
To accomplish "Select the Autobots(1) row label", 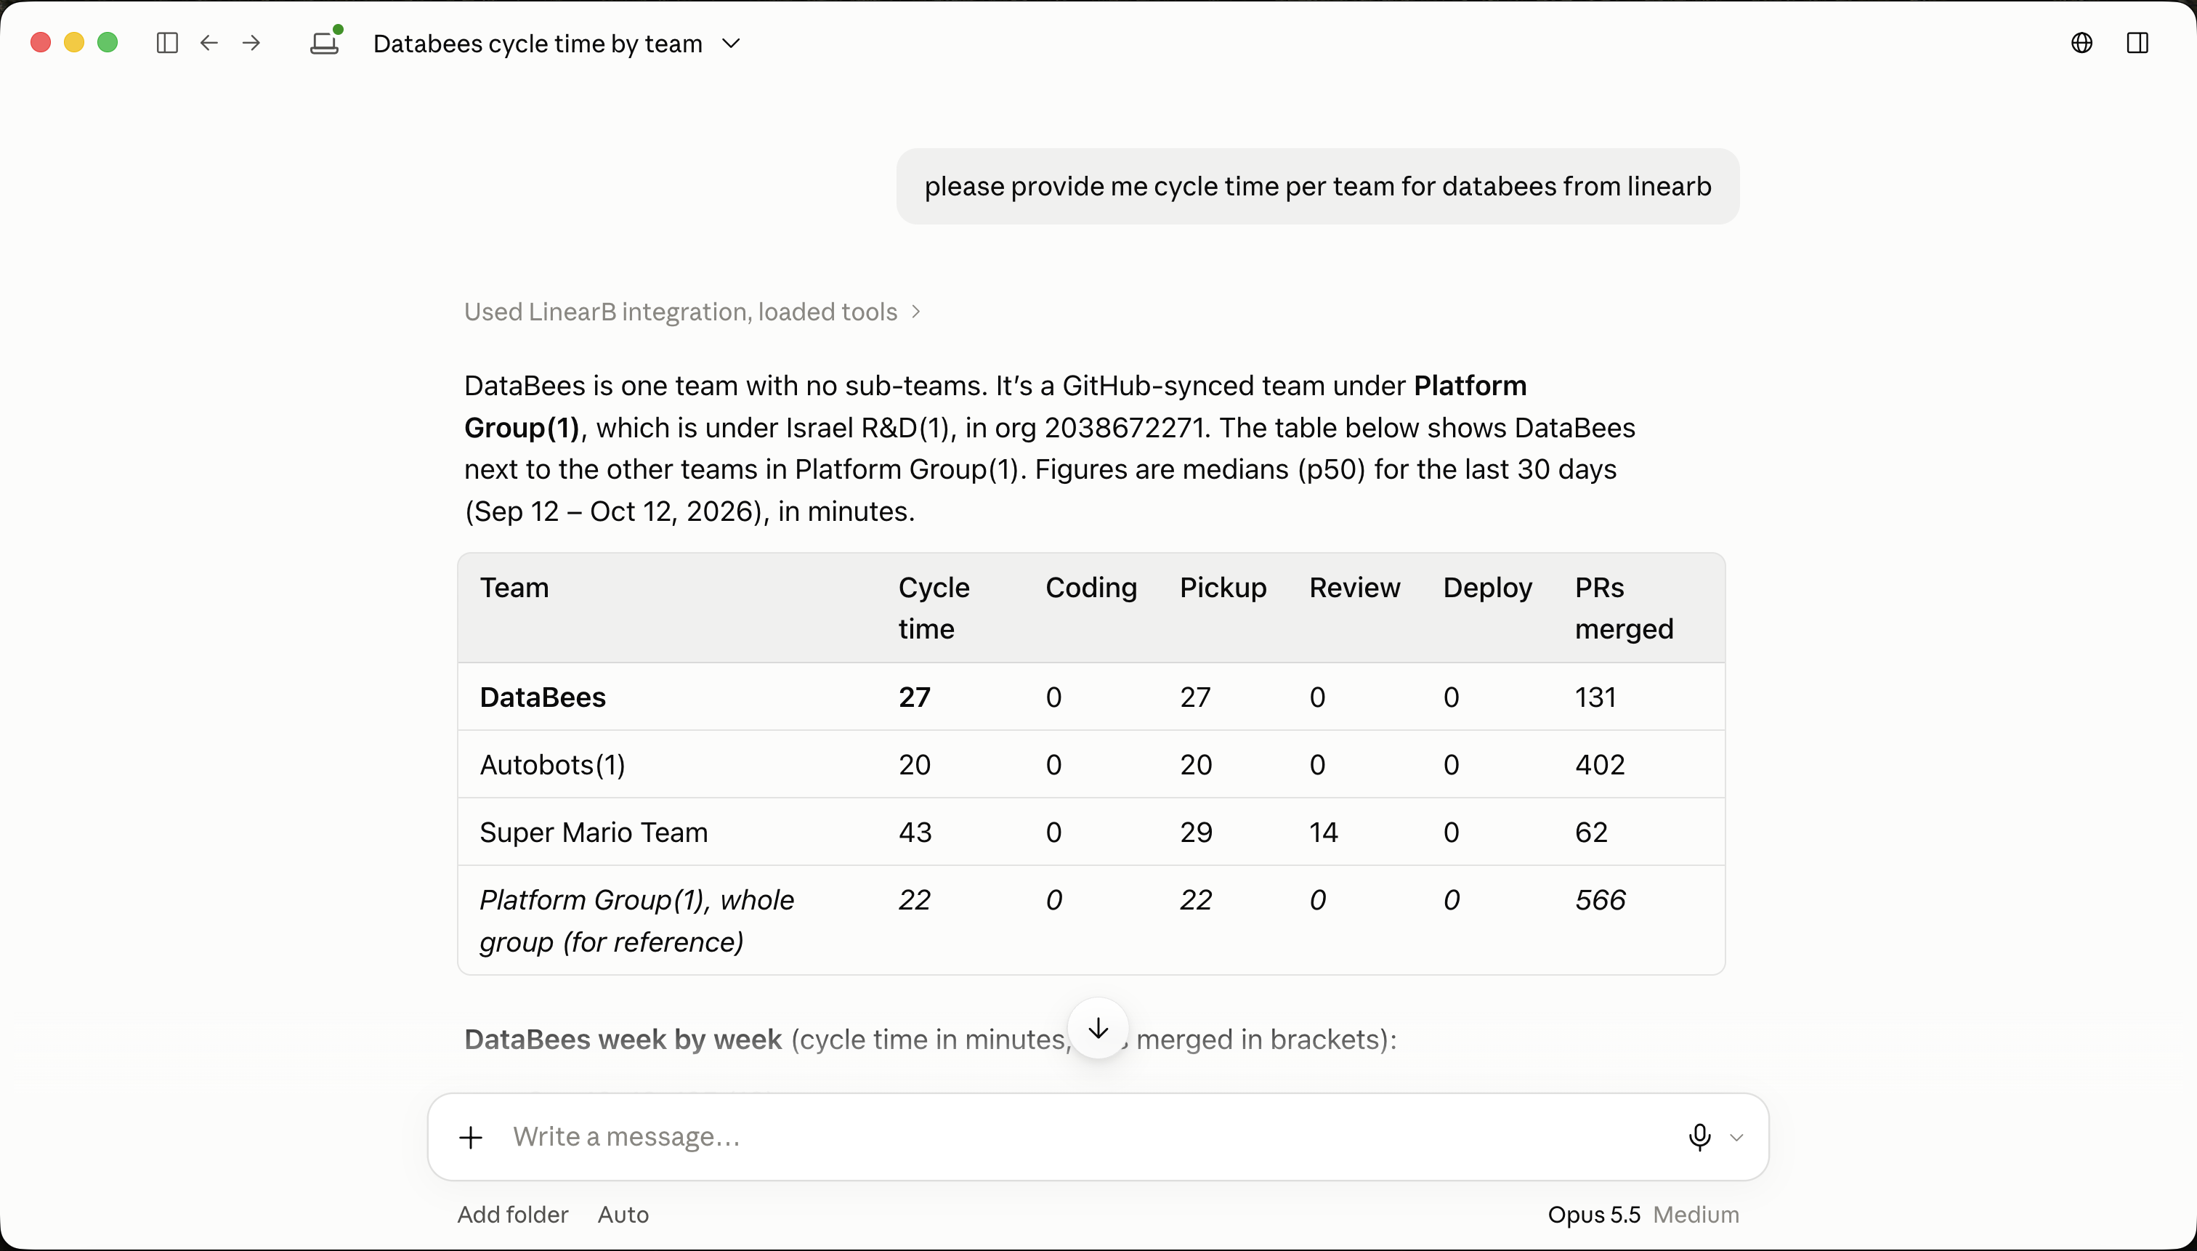I will (552, 765).
